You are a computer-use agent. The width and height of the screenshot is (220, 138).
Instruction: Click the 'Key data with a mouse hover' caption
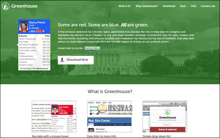click(50, 136)
